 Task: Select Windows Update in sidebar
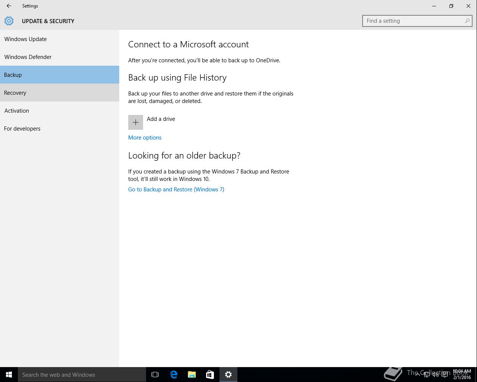[x=60, y=39]
